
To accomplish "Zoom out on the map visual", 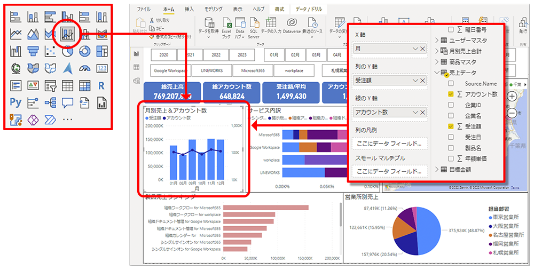I will click(512, 113).
